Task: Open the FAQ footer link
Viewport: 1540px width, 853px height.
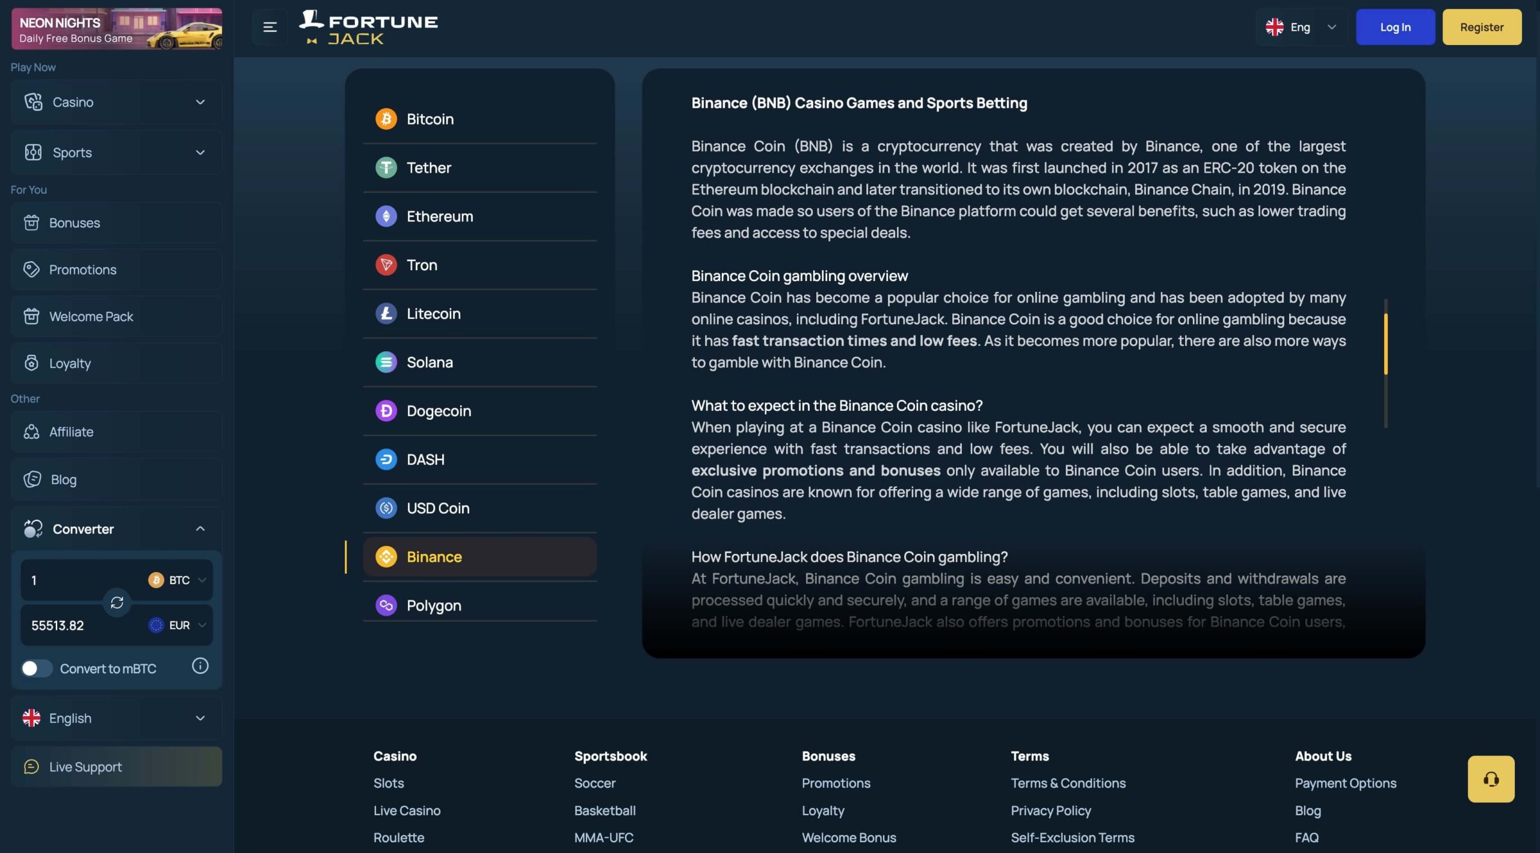Action: point(1307,837)
